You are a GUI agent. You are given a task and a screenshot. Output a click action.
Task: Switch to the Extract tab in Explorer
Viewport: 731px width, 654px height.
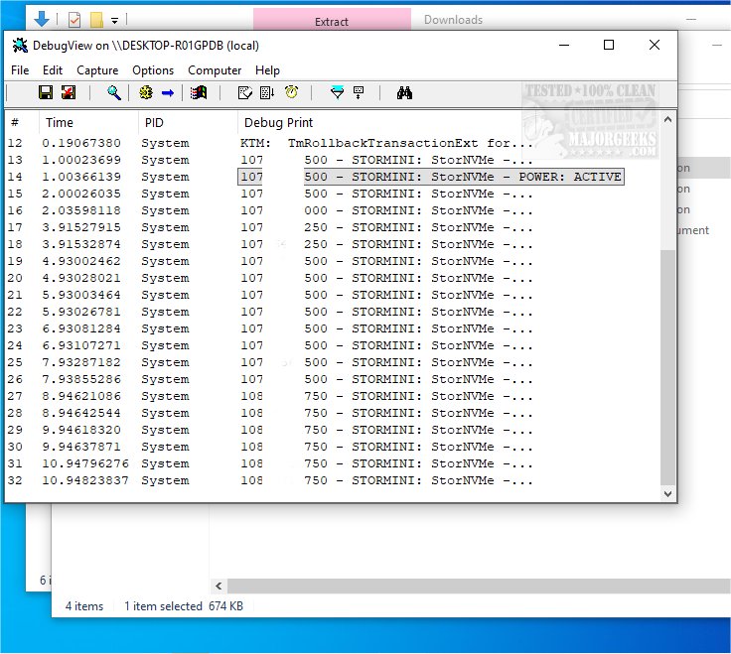click(x=332, y=20)
